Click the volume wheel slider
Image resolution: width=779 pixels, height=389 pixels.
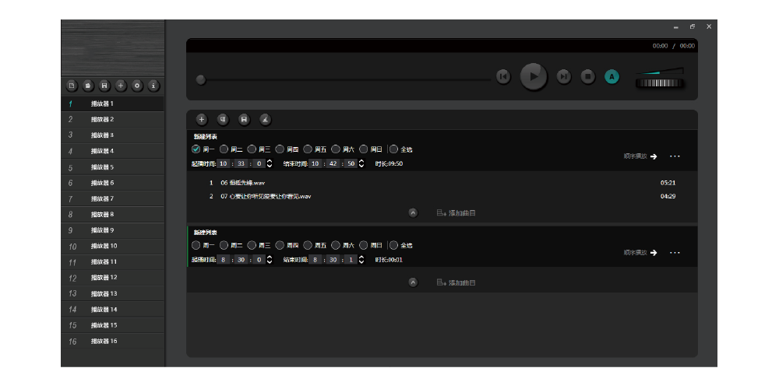[658, 84]
